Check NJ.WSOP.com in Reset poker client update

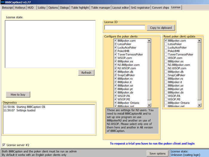(166, 68)
